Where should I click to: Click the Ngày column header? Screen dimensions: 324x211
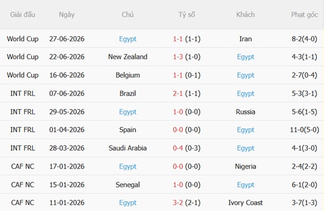pos(67,15)
